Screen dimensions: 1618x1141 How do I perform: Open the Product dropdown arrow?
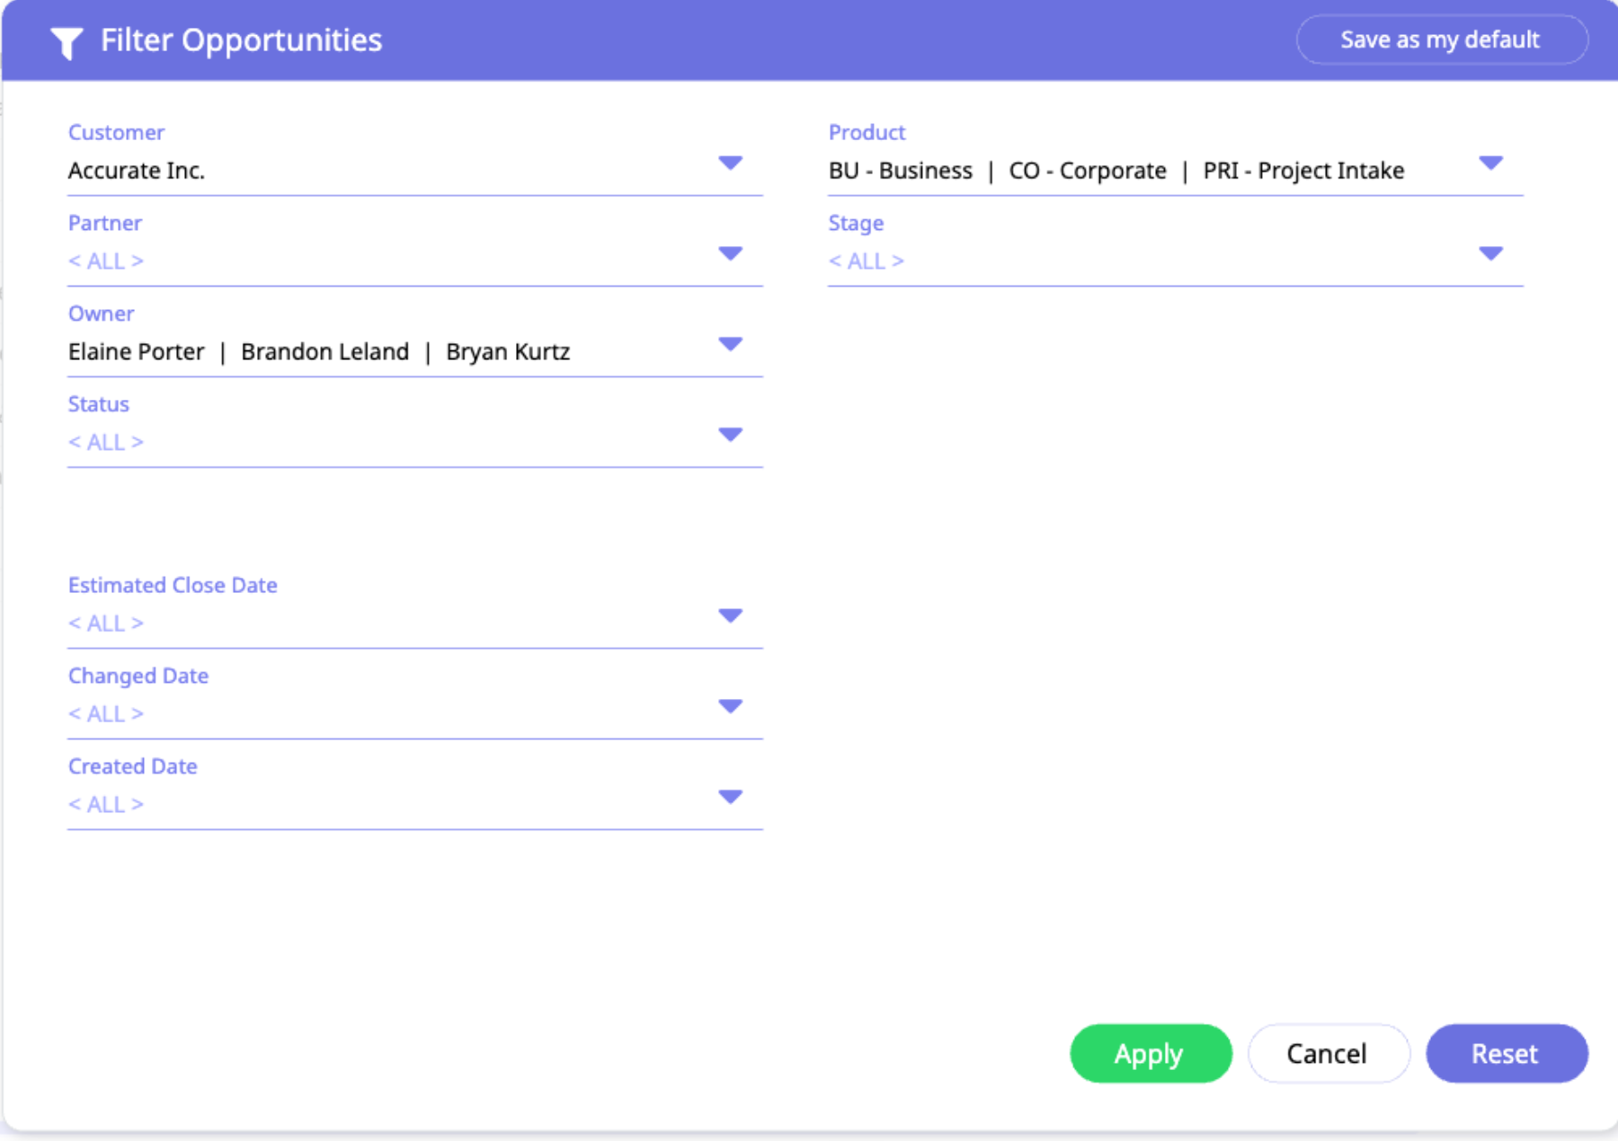tap(1490, 164)
